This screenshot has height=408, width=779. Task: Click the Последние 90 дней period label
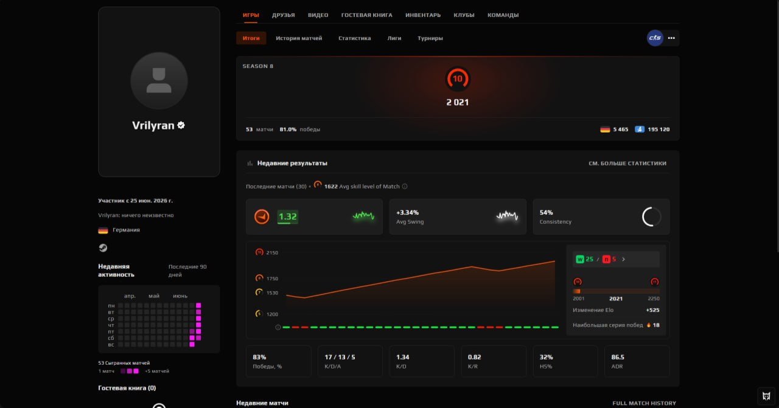(187, 271)
